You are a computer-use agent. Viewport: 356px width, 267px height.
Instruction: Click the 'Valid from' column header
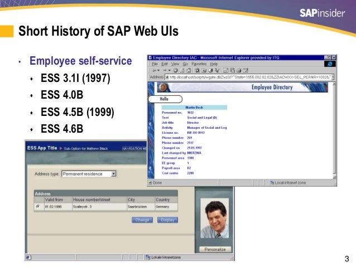click(54, 200)
